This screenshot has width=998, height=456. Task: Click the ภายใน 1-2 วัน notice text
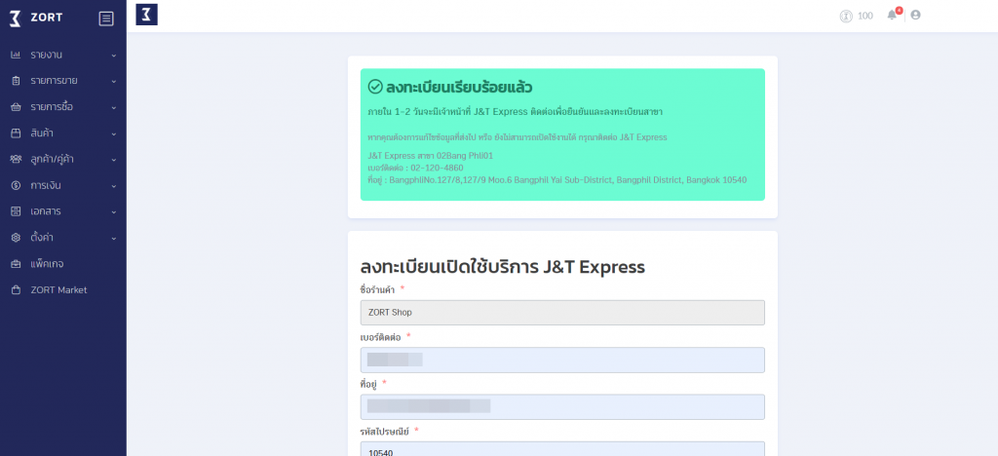(515, 112)
